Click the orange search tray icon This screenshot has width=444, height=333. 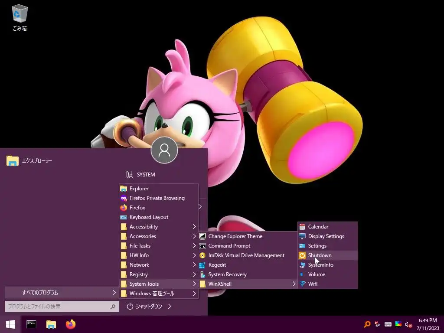pyautogui.click(x=367, y=324)
